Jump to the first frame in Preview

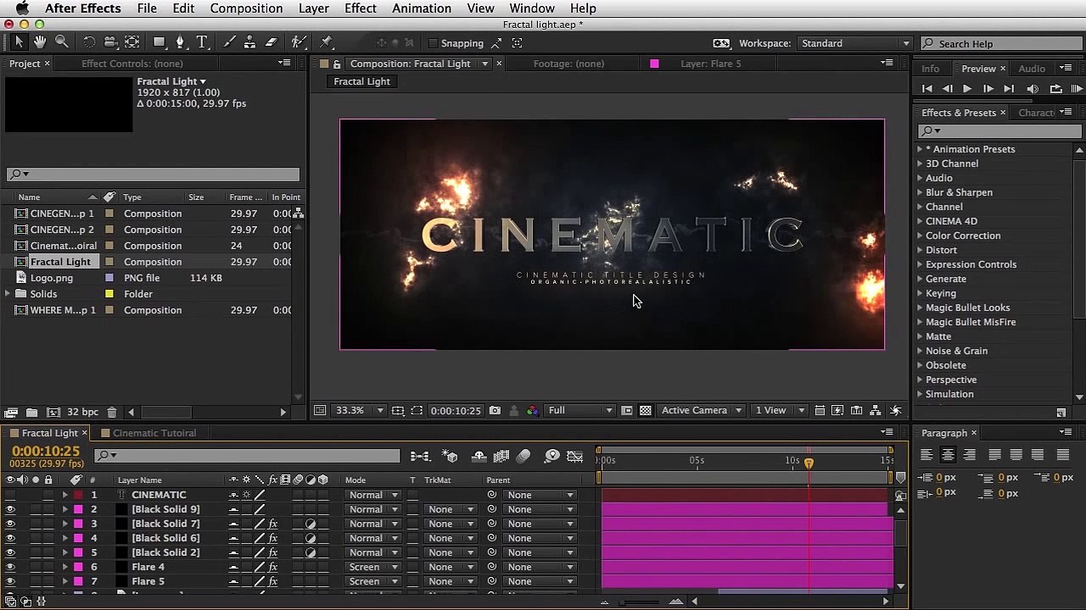click(926, 89)
